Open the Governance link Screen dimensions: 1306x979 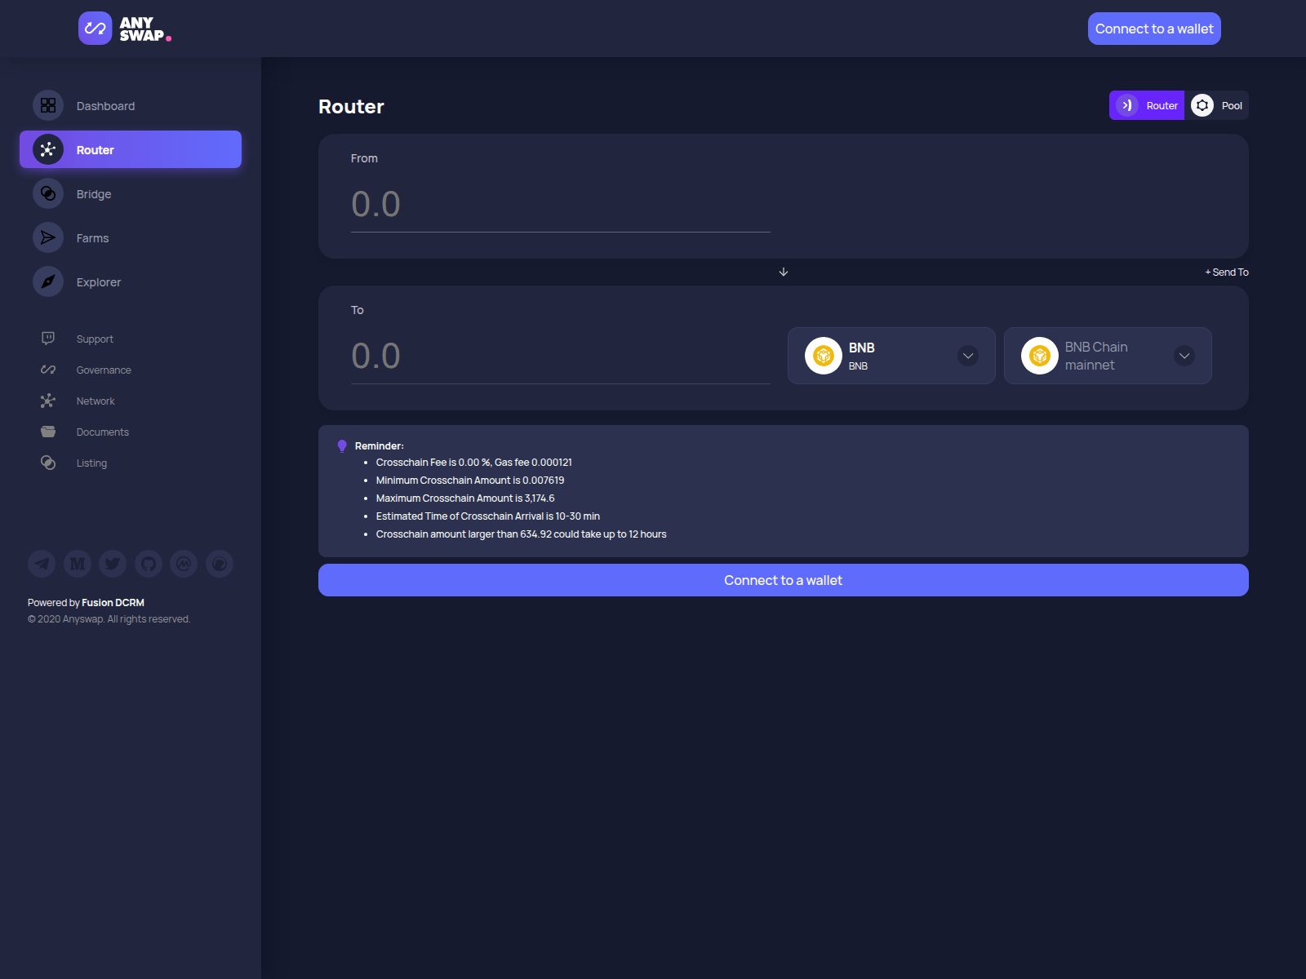pyautogui.click(x=104, y=370)
